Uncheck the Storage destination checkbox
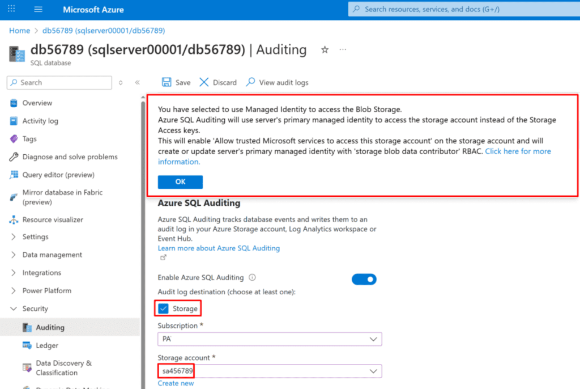The image size is (580, 389). (x=164, y=308)
